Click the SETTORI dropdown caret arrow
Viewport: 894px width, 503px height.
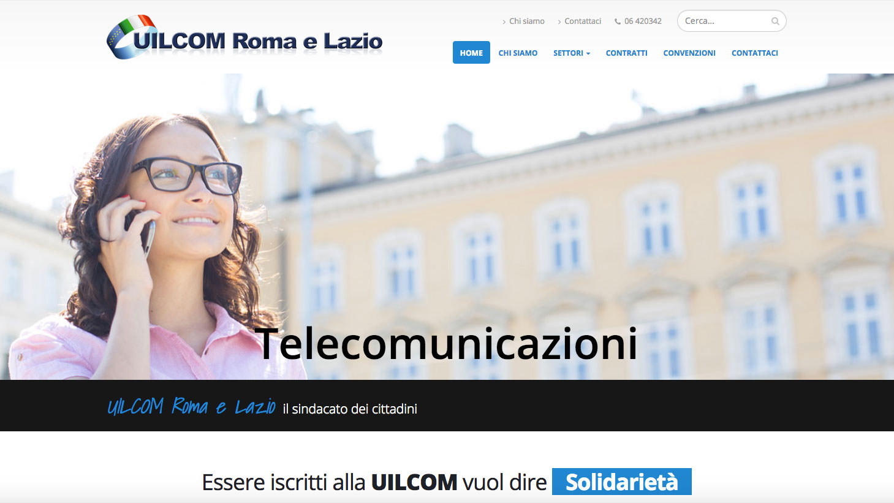[x=588, y=53]
